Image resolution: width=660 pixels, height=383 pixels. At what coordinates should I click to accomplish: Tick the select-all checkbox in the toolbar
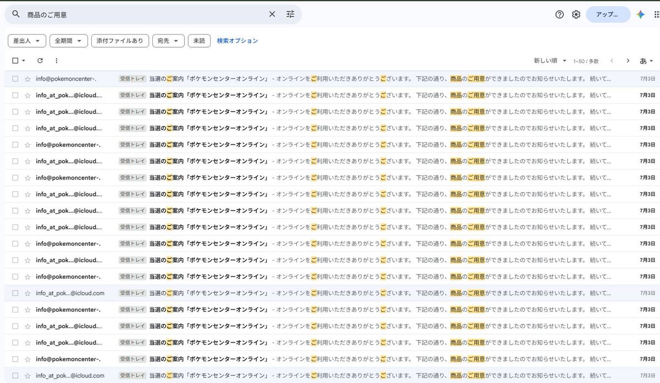tap(15, 61)
